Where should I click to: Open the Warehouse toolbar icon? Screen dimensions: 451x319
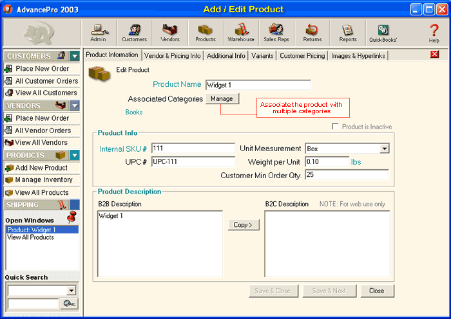click(x=241, y=33)
